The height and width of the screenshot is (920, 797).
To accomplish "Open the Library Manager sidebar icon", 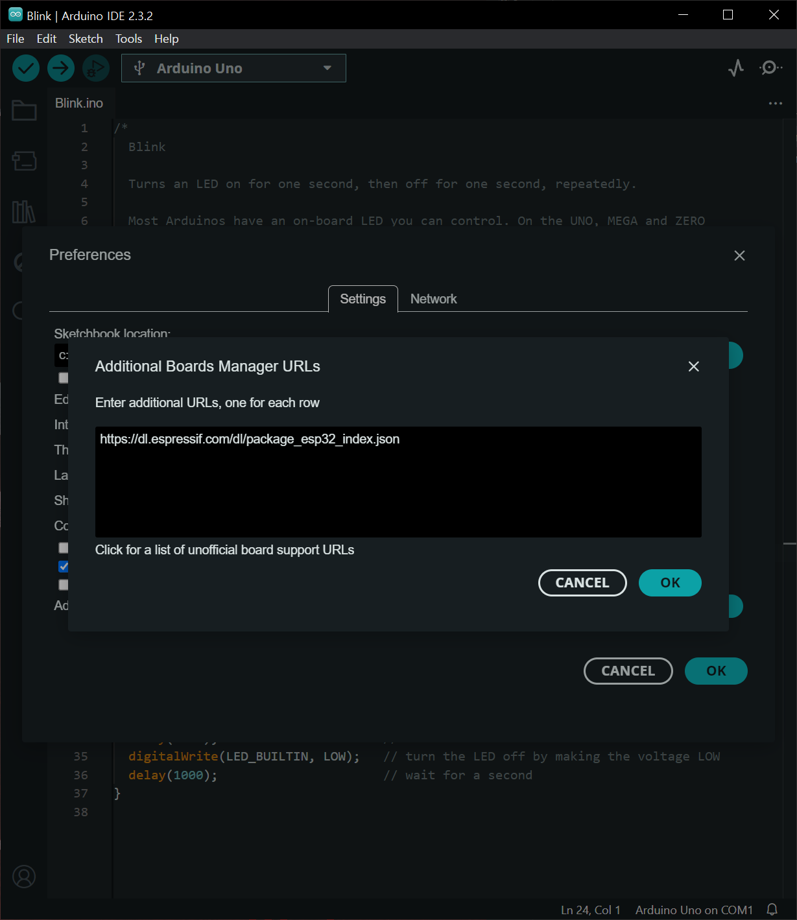I will [24, 211].
